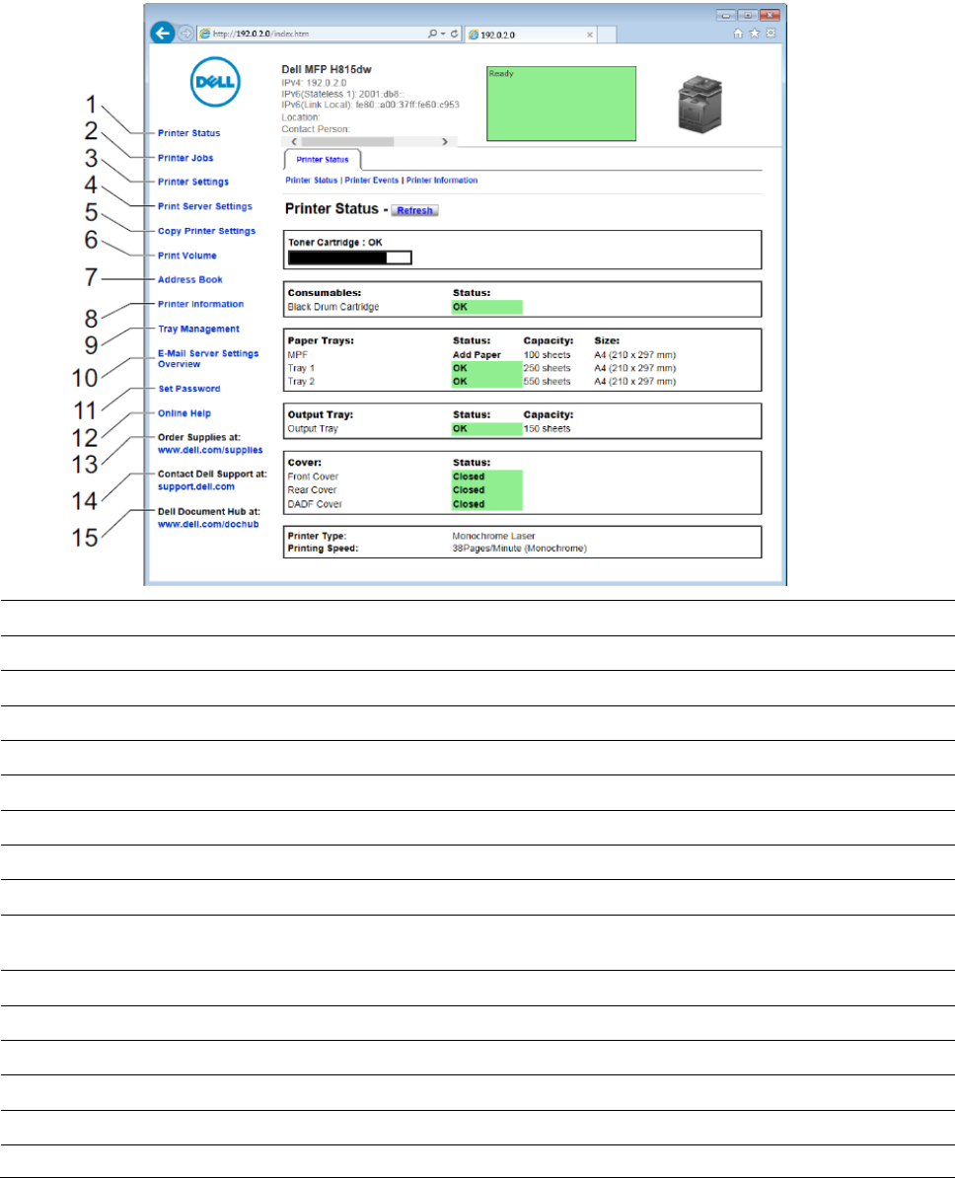Image resolution: width=955 pixels, height=1178 pixels.
Task: Open Tray Management link
Action: (x=199, y=330)
